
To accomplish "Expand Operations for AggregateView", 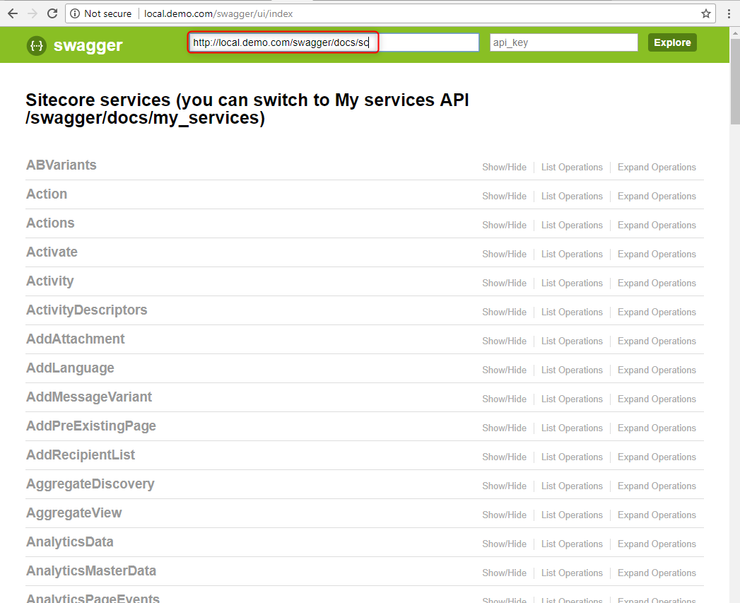I will tap(657, 515).
